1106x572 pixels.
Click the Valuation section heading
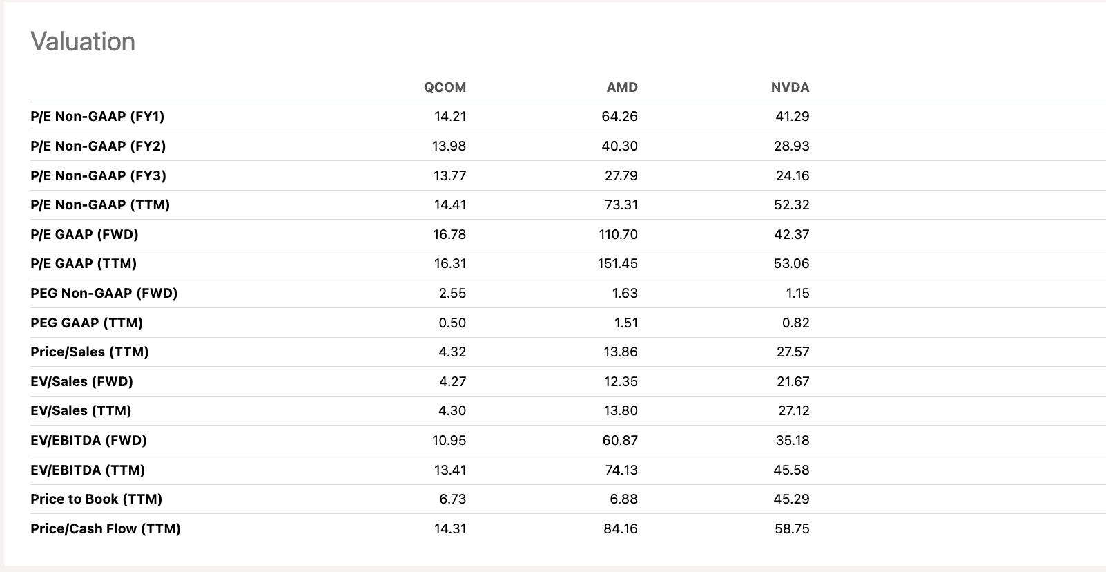point(83,42)
